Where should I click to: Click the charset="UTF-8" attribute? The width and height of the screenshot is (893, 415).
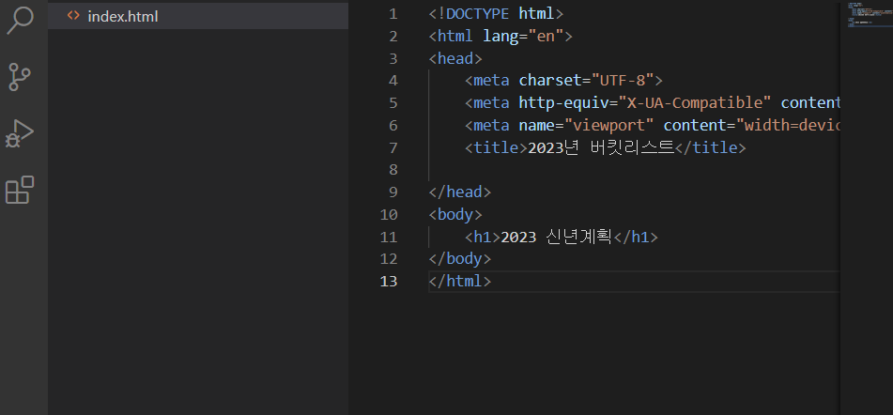click(586, 80)
